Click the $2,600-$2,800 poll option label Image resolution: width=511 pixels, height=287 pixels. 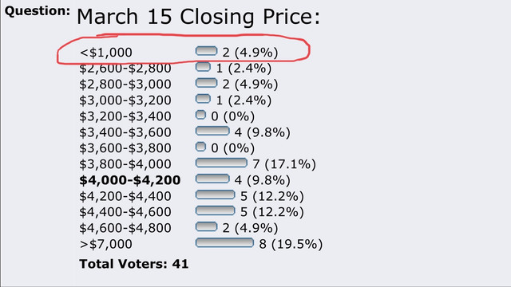pos(125,69)
